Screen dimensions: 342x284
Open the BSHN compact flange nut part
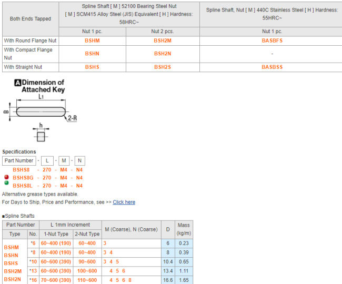tap(92, 54)
